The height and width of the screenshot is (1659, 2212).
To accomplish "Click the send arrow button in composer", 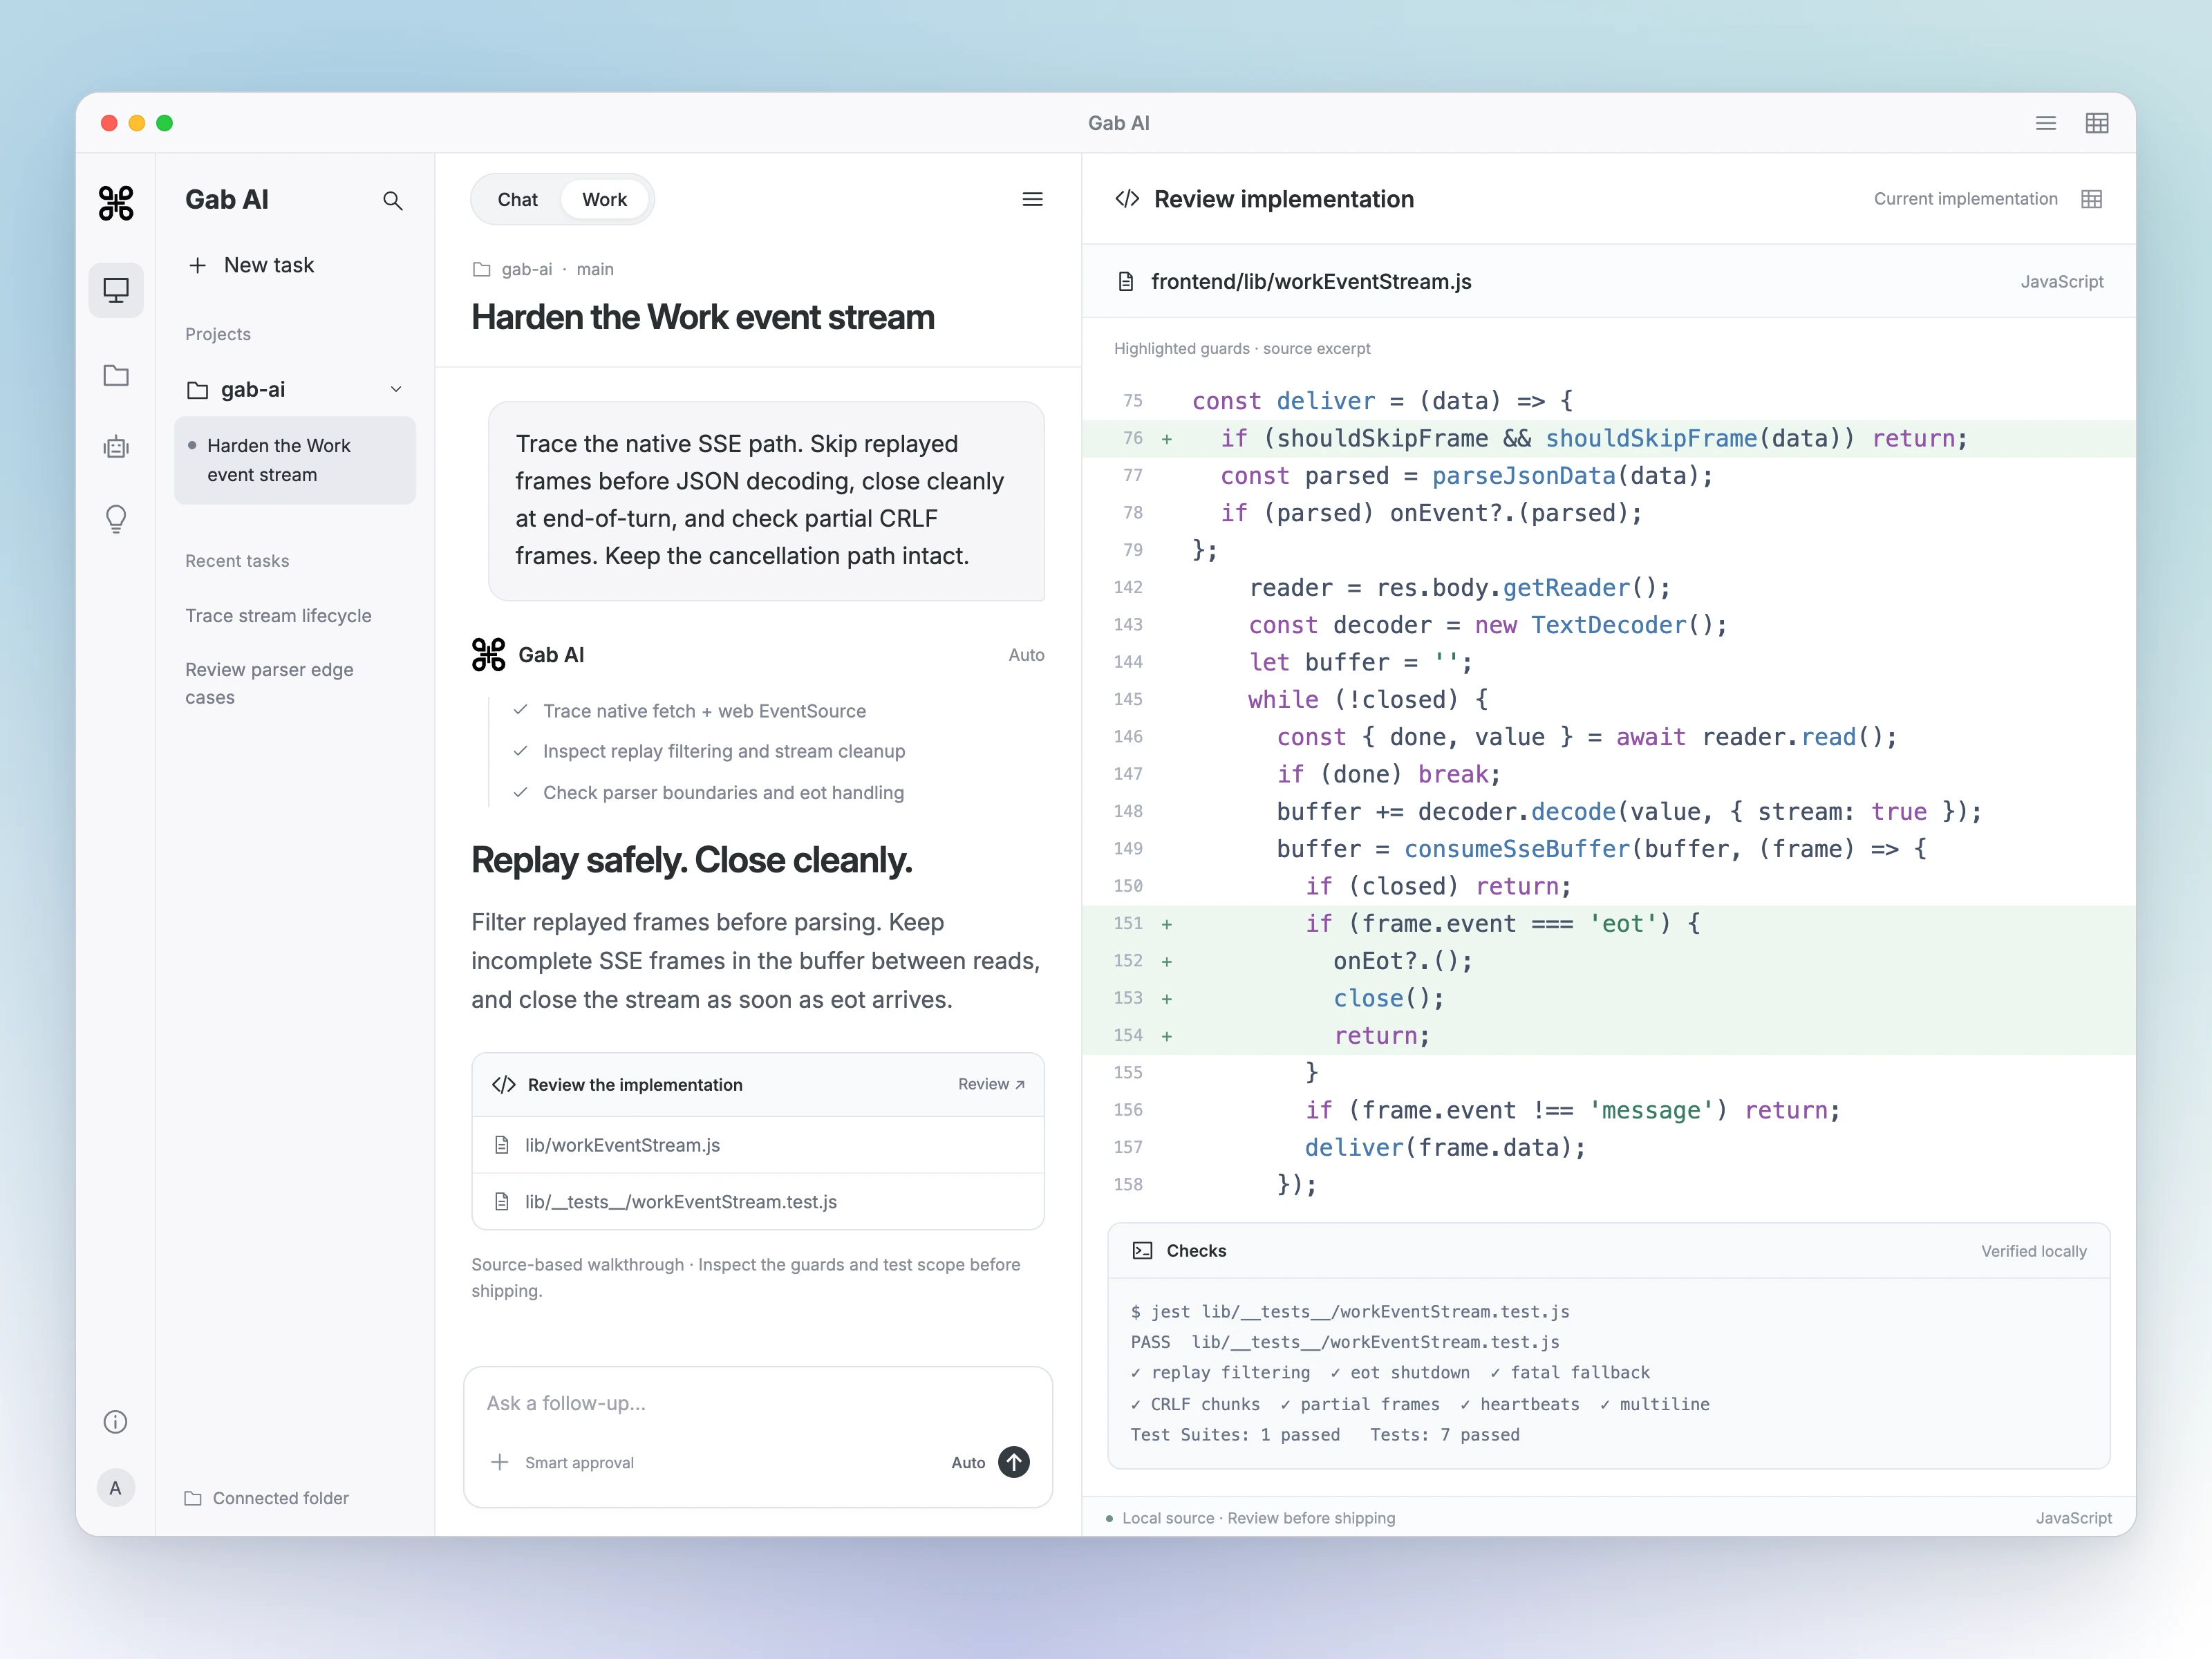I will 1014,1462.
